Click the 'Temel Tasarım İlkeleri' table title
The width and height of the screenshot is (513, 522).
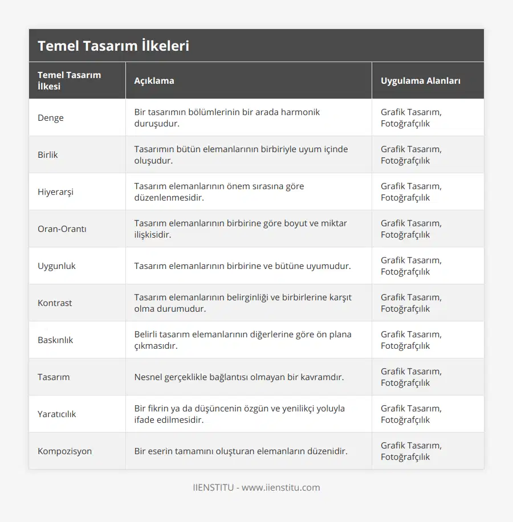click(113, 46)
